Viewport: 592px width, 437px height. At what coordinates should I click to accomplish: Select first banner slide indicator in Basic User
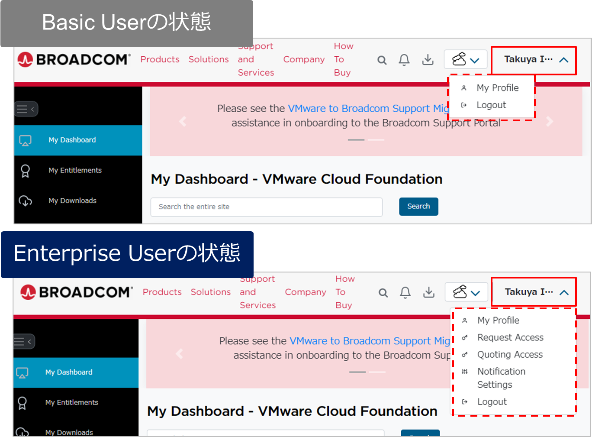coord(356,140)
